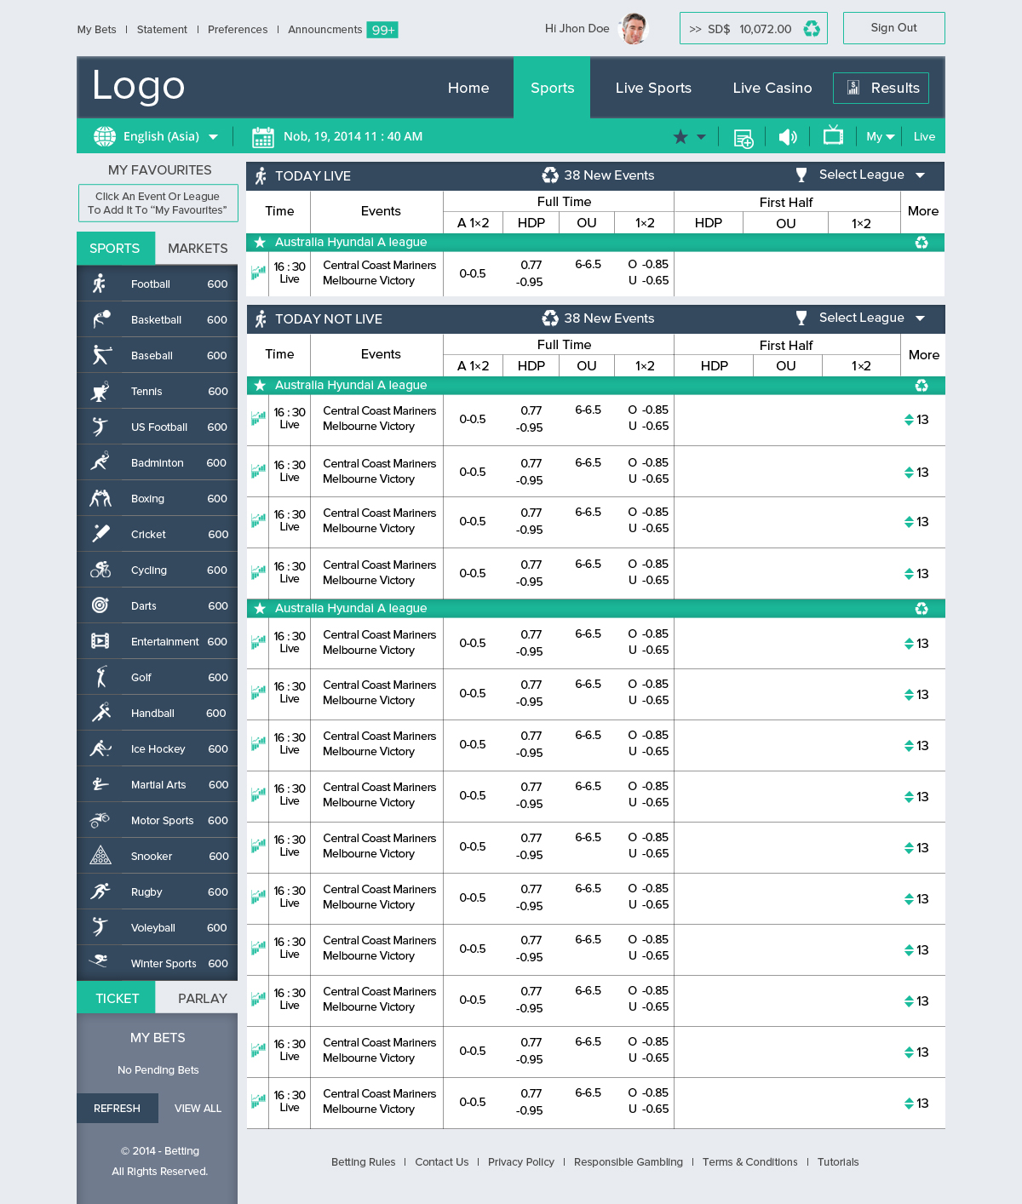This screenshot has width=1022, height=1204.
Task: Open the bet slip add icon
Action: pyautogui.click(x=743, y=138)
